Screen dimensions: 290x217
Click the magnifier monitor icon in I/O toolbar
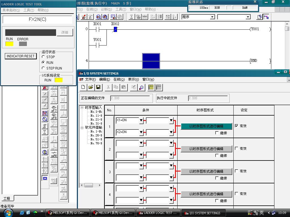[x=141, y=87]
